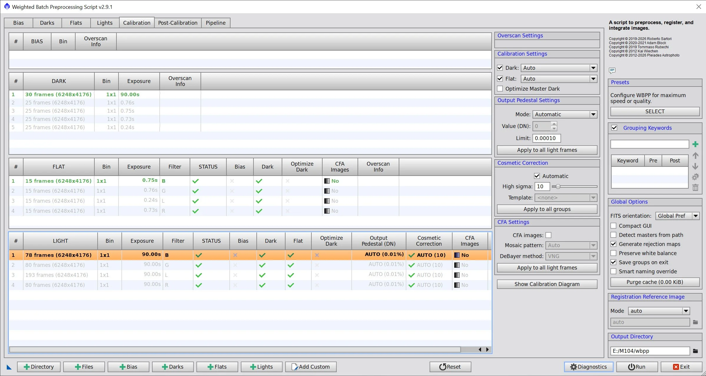The image size is (706, 376).
Task: Click the keyword settings gear icon
Action: tap(695, 177)
